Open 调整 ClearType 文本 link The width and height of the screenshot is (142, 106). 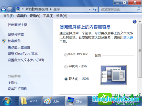pyautogui.click(x=23, y=54)
